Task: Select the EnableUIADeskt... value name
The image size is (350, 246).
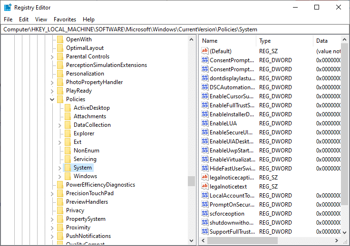Action: tap(232, 141)
